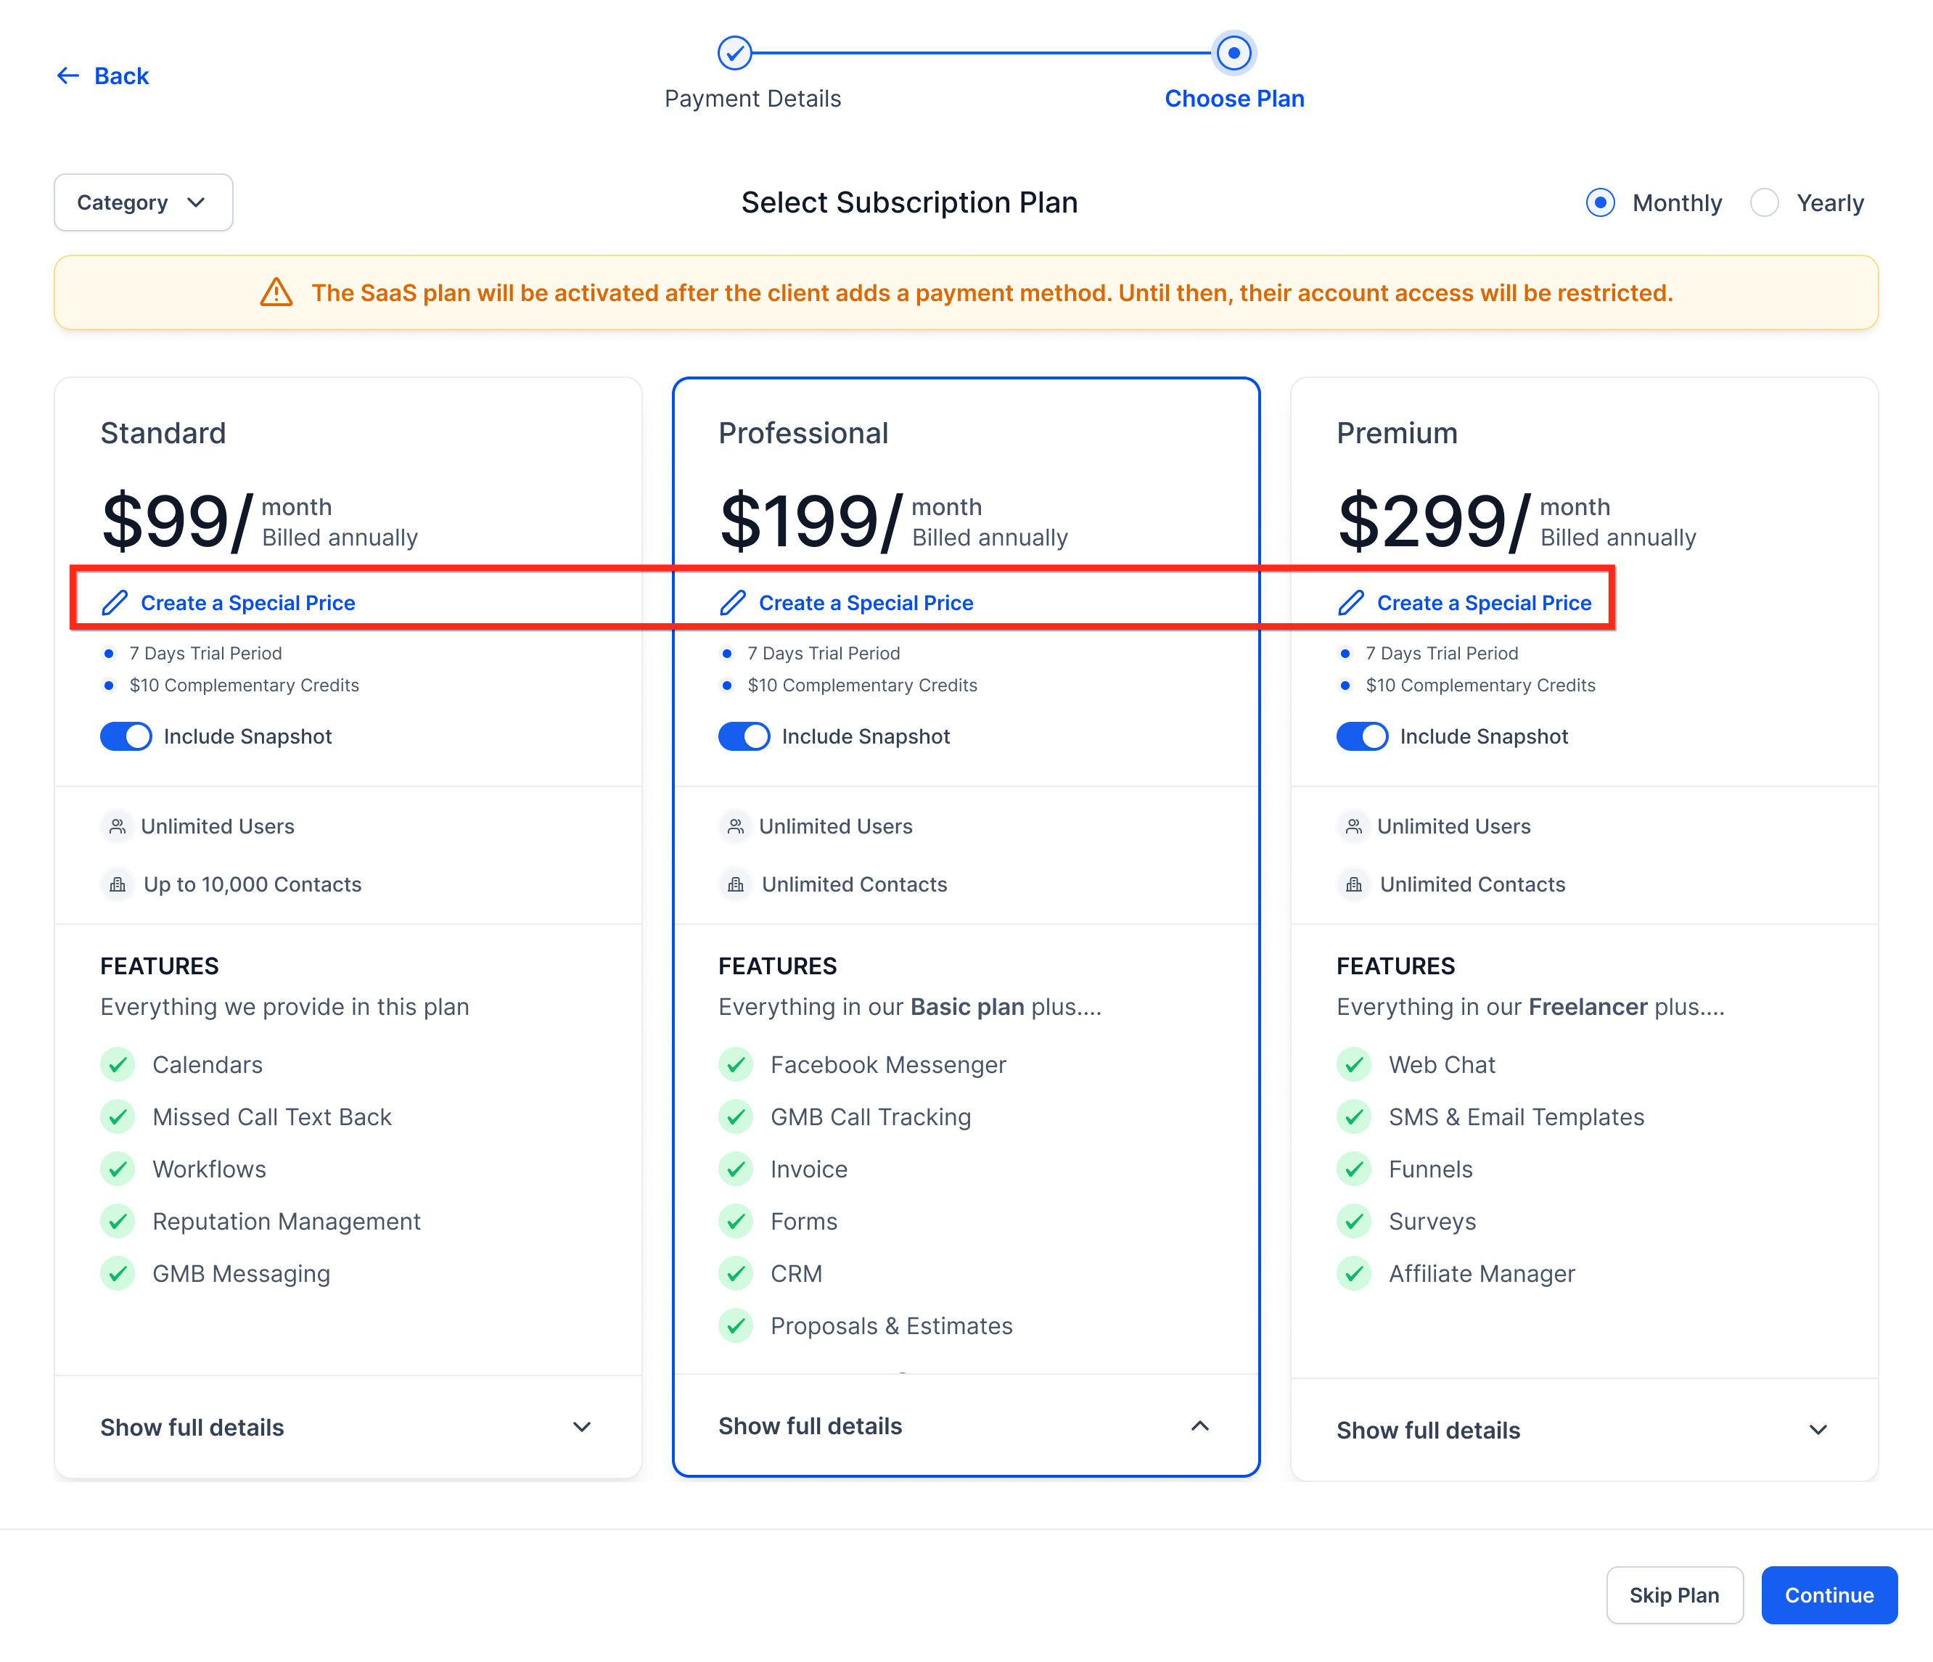This screenshot has height=1662, width=1933.
Task: Click pencil icon in Standard plan
Action: pyautogui.click(x=115, y=604)
